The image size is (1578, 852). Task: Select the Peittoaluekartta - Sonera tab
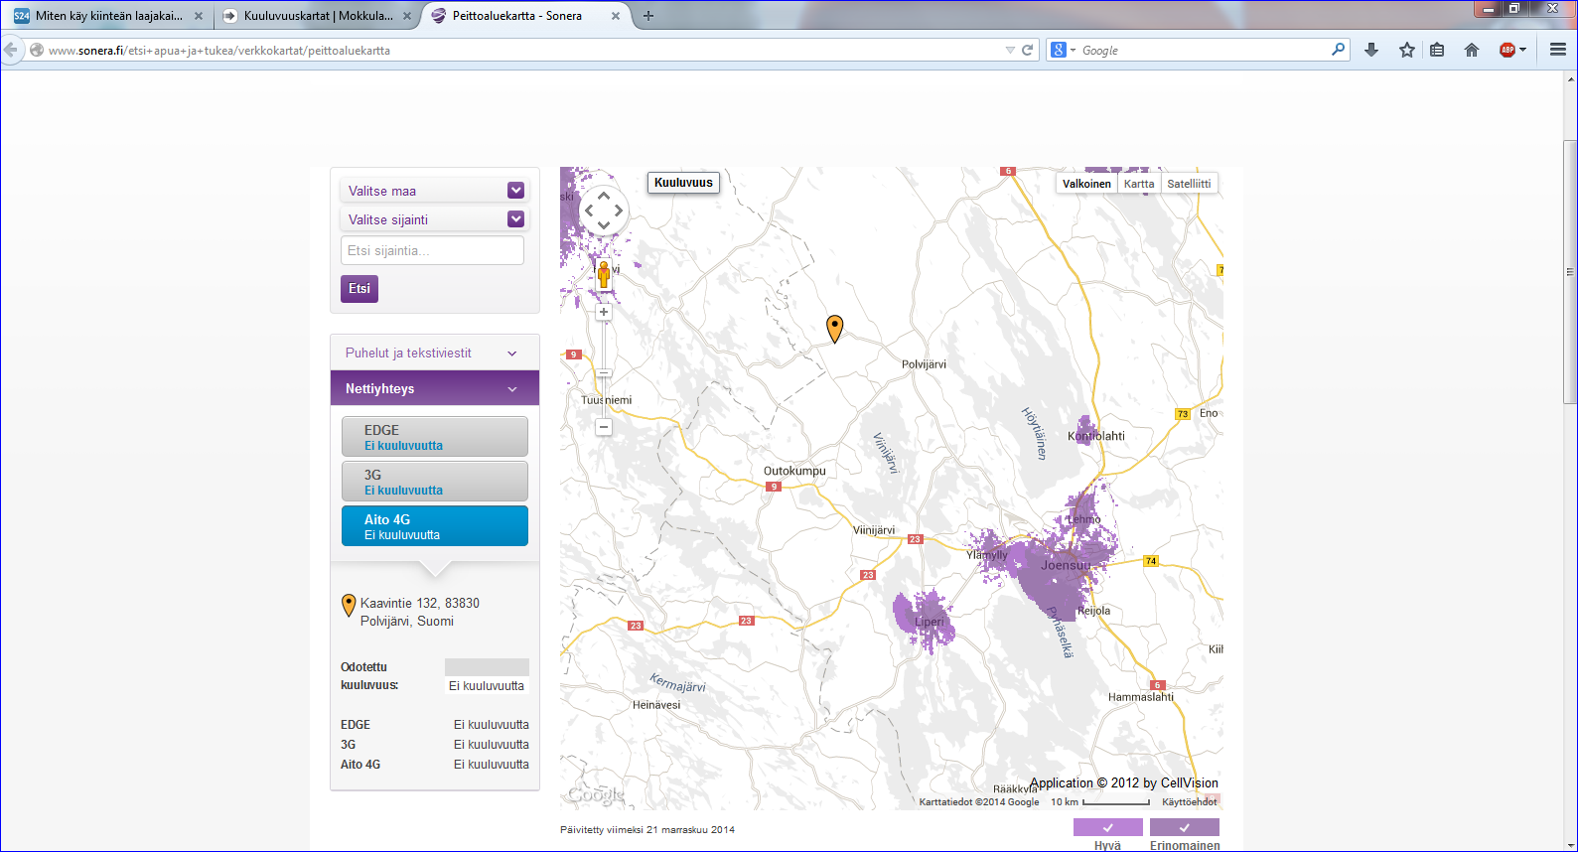526,16
